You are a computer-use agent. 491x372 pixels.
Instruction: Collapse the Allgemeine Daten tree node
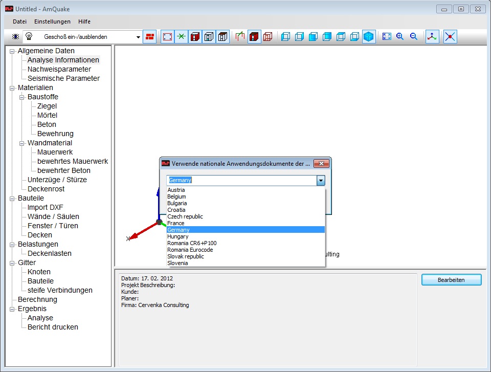[12, 51]
